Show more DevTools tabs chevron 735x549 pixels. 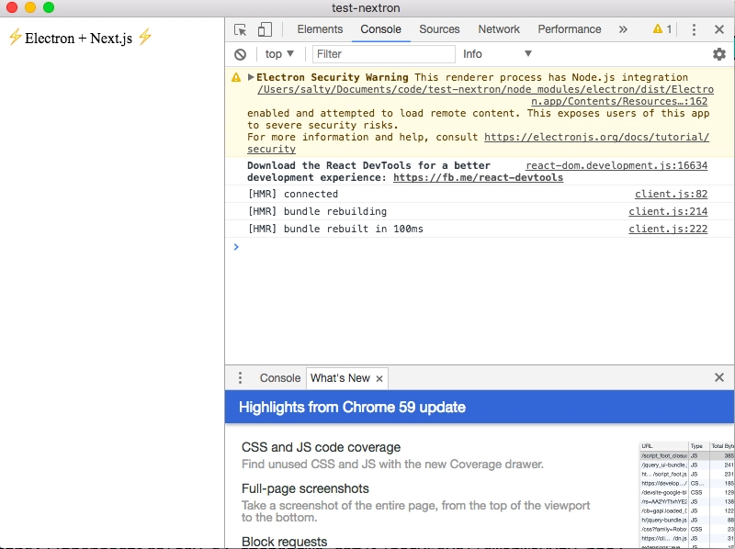(623, 29)
